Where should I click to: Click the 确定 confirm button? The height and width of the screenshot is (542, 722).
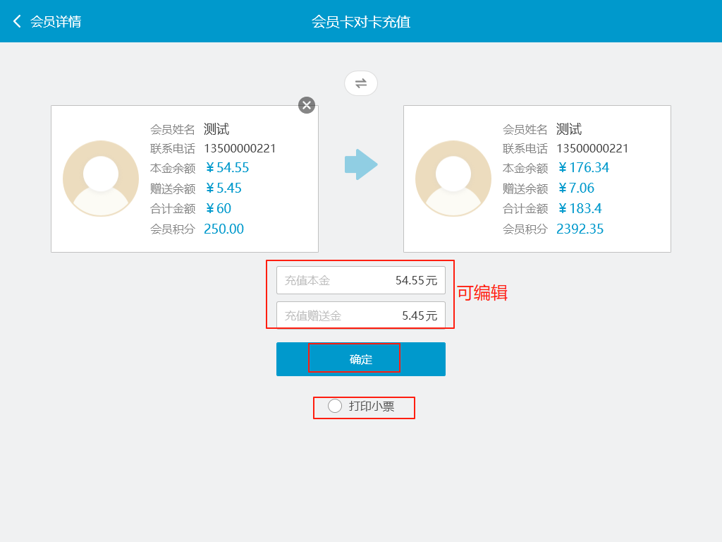point(360,359)
